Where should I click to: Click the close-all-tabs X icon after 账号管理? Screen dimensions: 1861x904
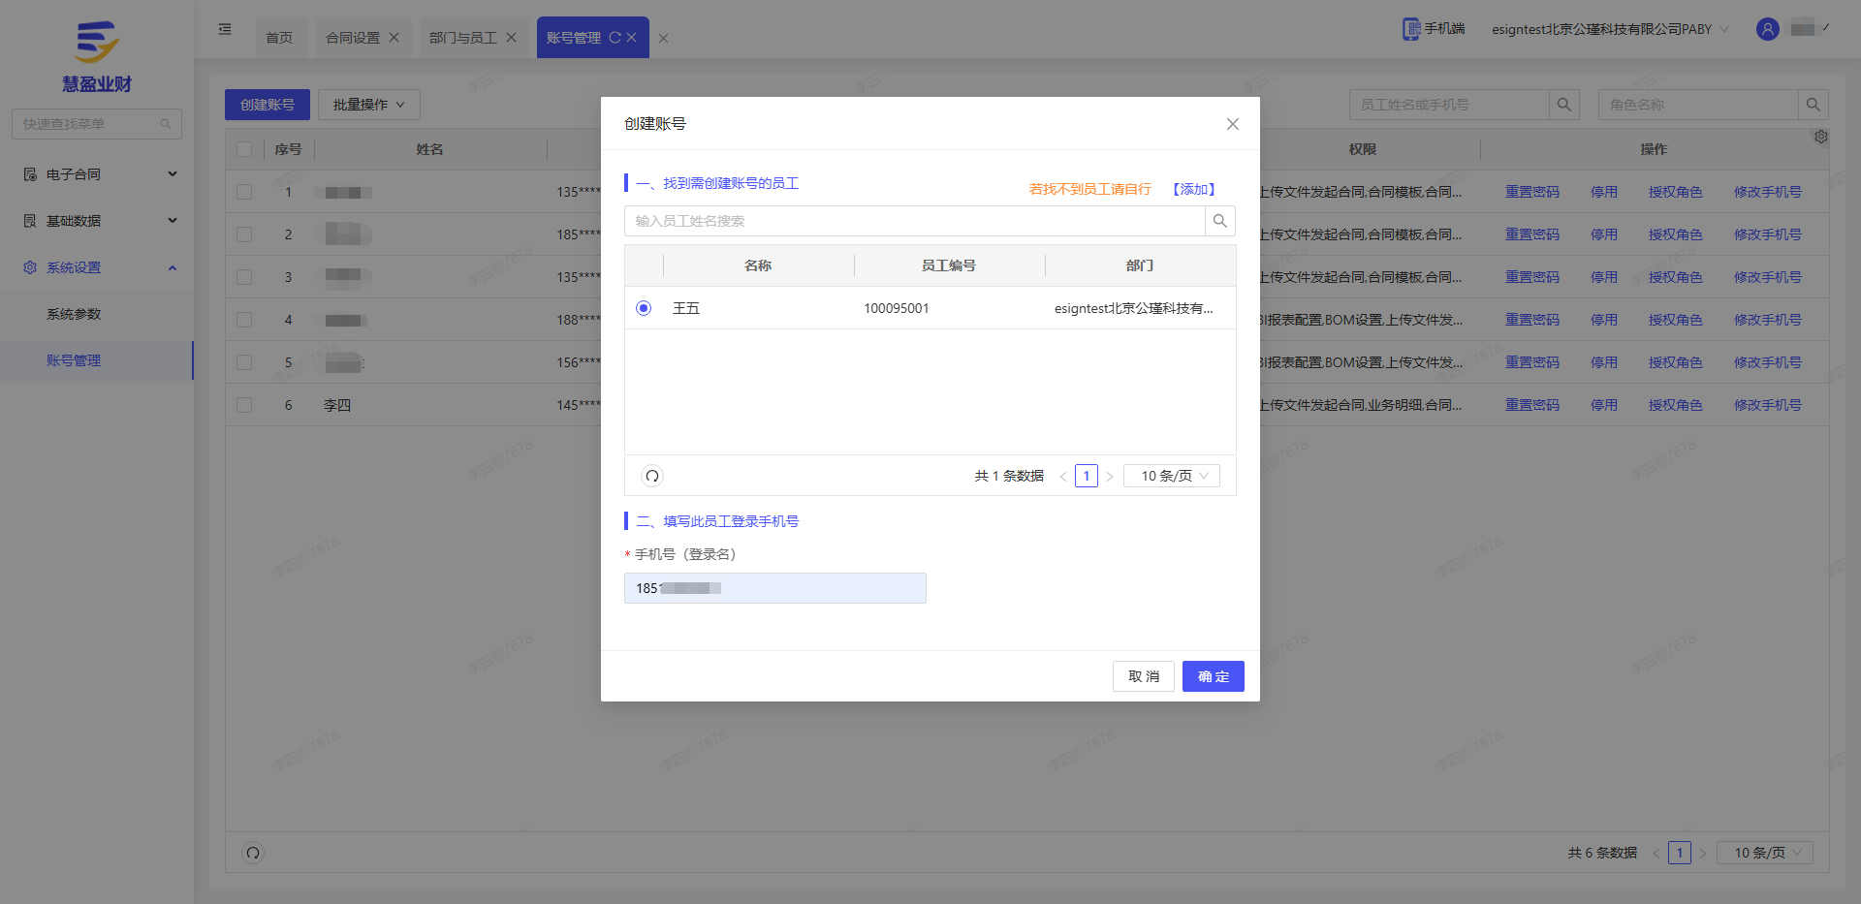point(664,39)
